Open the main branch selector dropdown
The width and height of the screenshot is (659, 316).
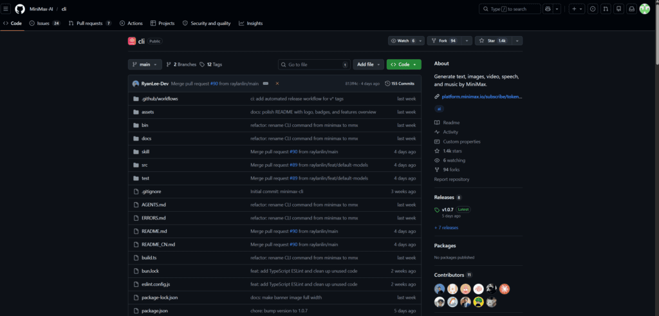click(145, 64)
